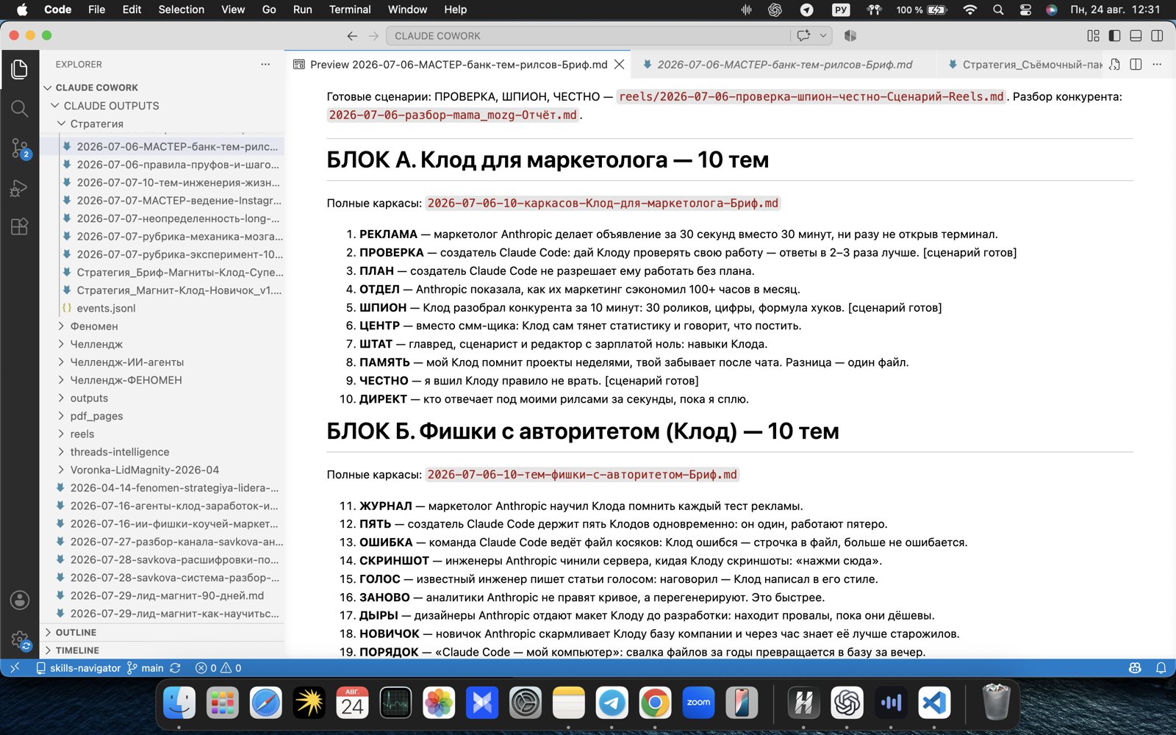Toggle the bottom Panel visibility
The width and height of the screenshot is (1176, 735).
coord(1136,35)
